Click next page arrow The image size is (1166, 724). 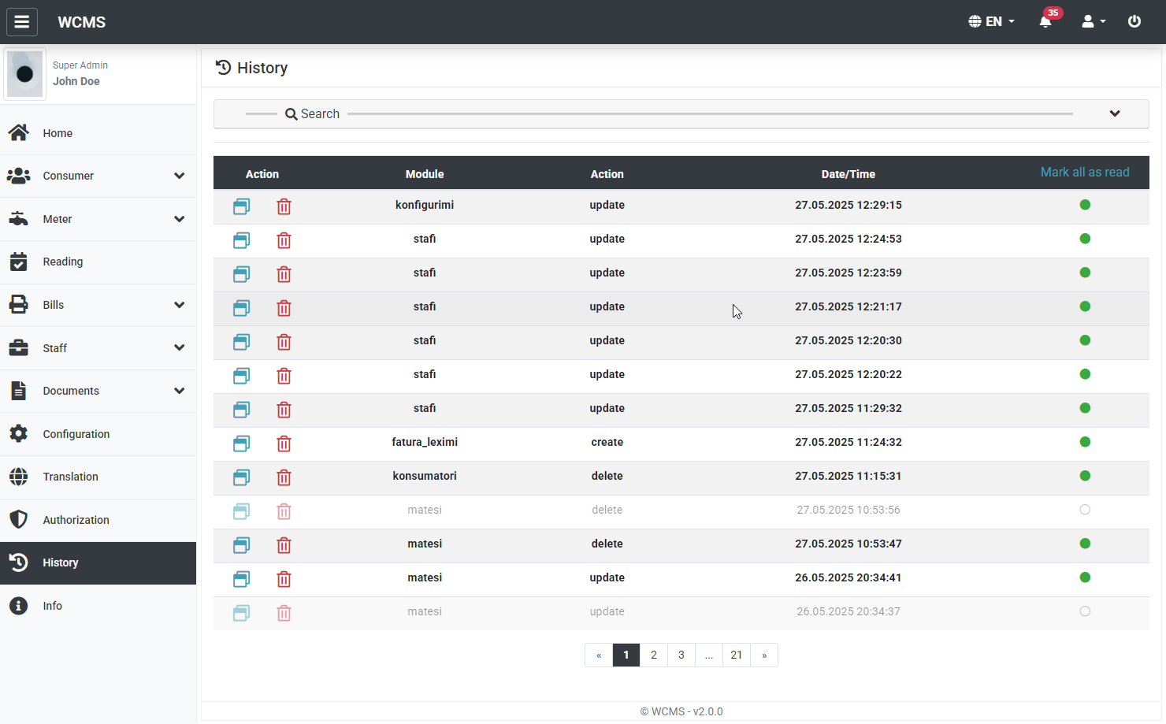[764, 655]
